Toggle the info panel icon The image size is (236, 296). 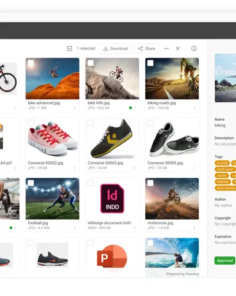pos(194,49)
